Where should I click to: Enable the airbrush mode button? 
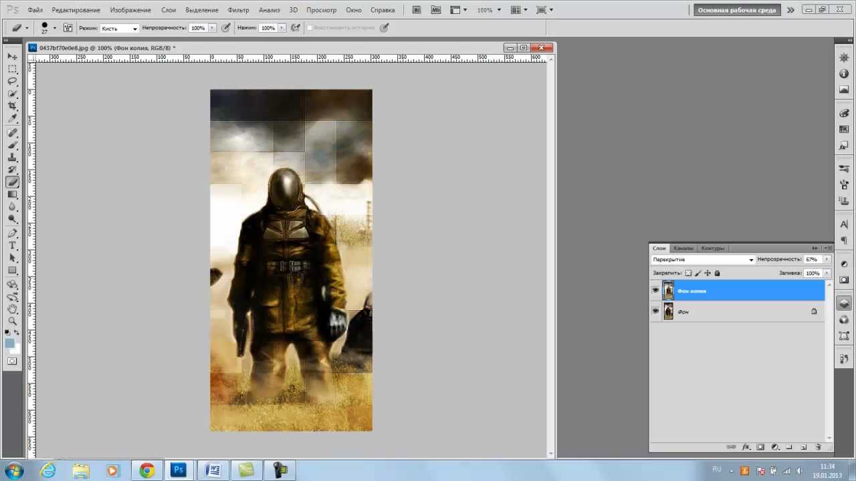[295, 28]
